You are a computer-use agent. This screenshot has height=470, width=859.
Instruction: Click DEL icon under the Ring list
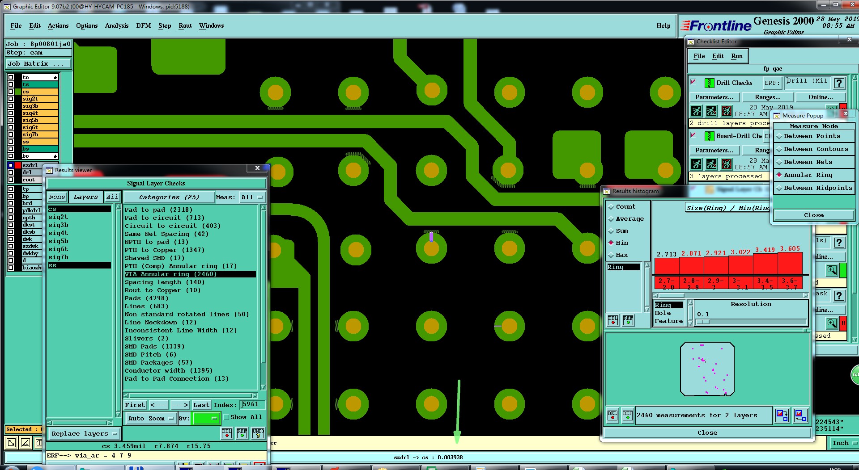pos(613,320)
